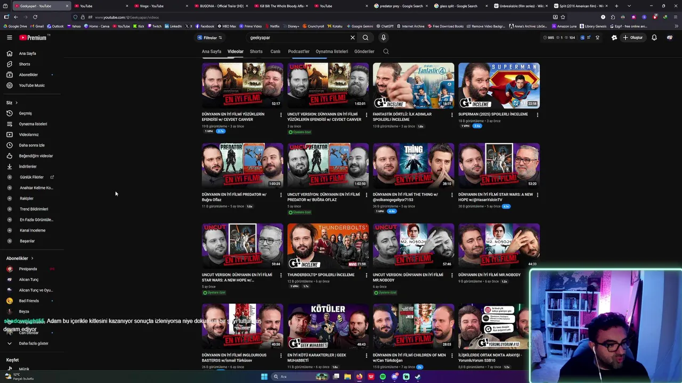Open Shorts from the sidebar

coord(25,64)
